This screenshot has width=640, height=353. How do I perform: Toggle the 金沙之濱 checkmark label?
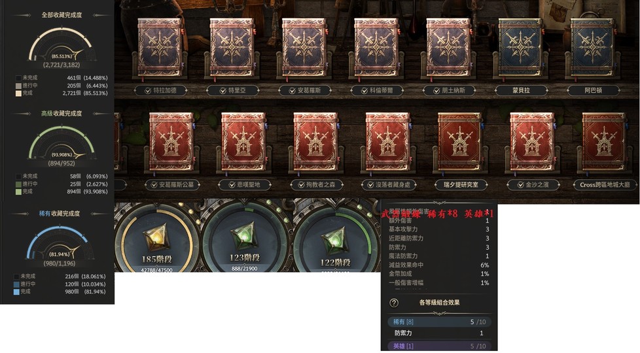pos(532,184)
